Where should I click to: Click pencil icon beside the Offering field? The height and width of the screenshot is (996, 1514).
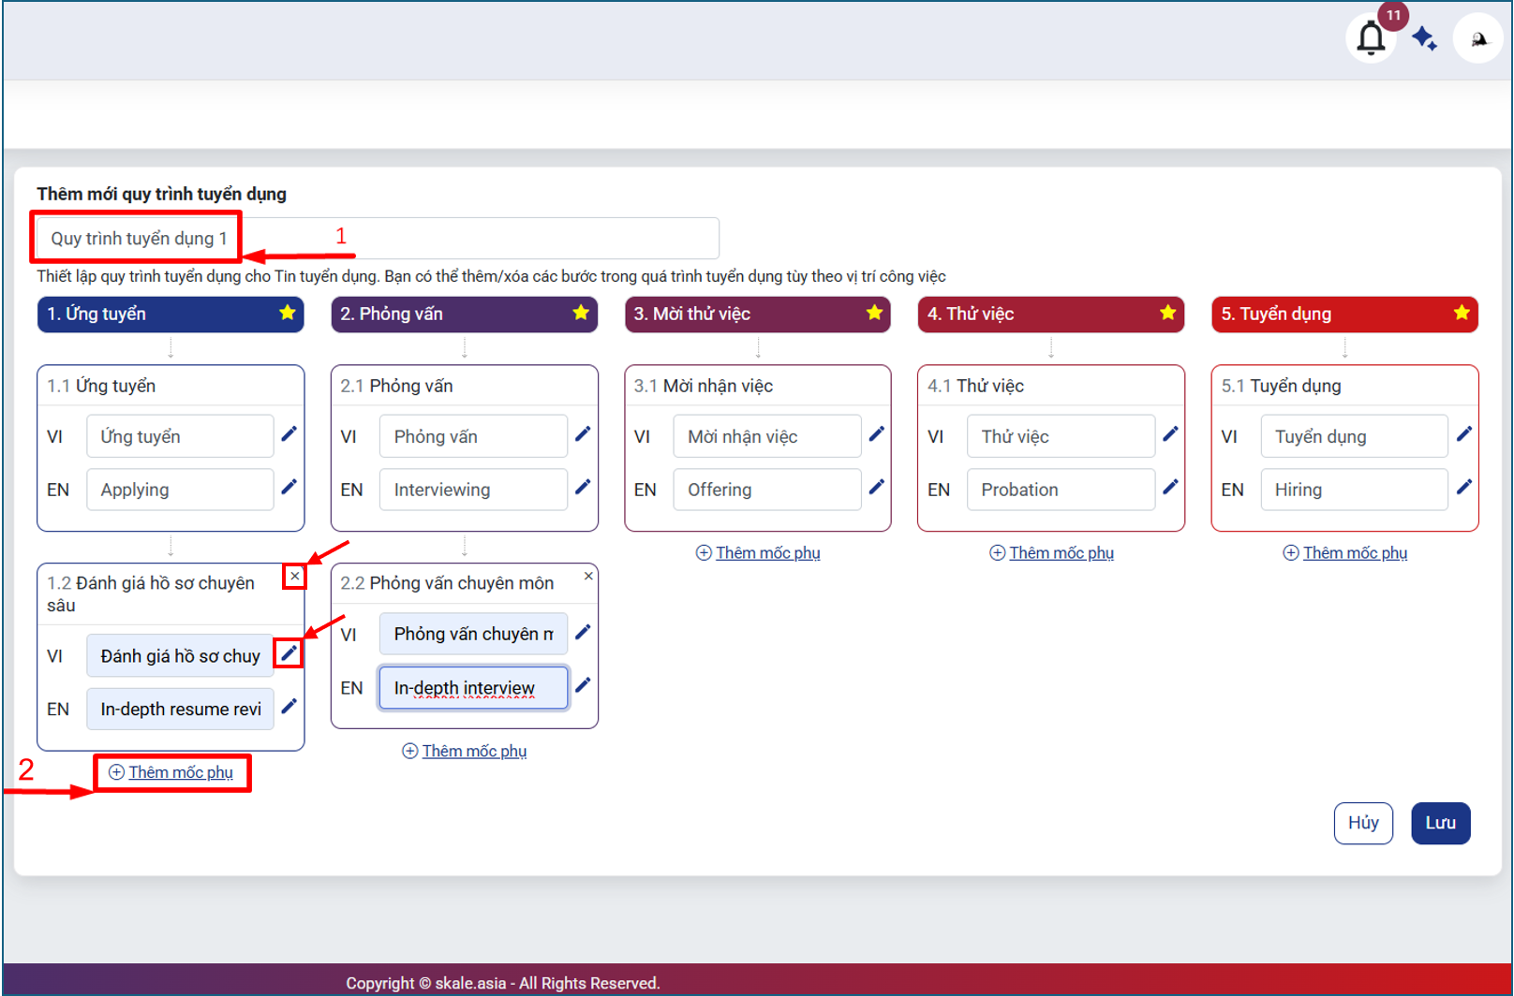(876, 488)
